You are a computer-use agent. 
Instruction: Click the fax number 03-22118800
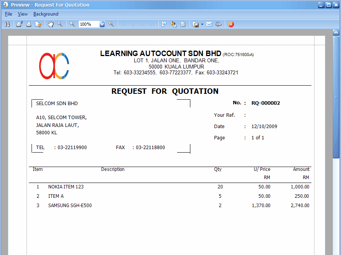[x=150, y=148]
